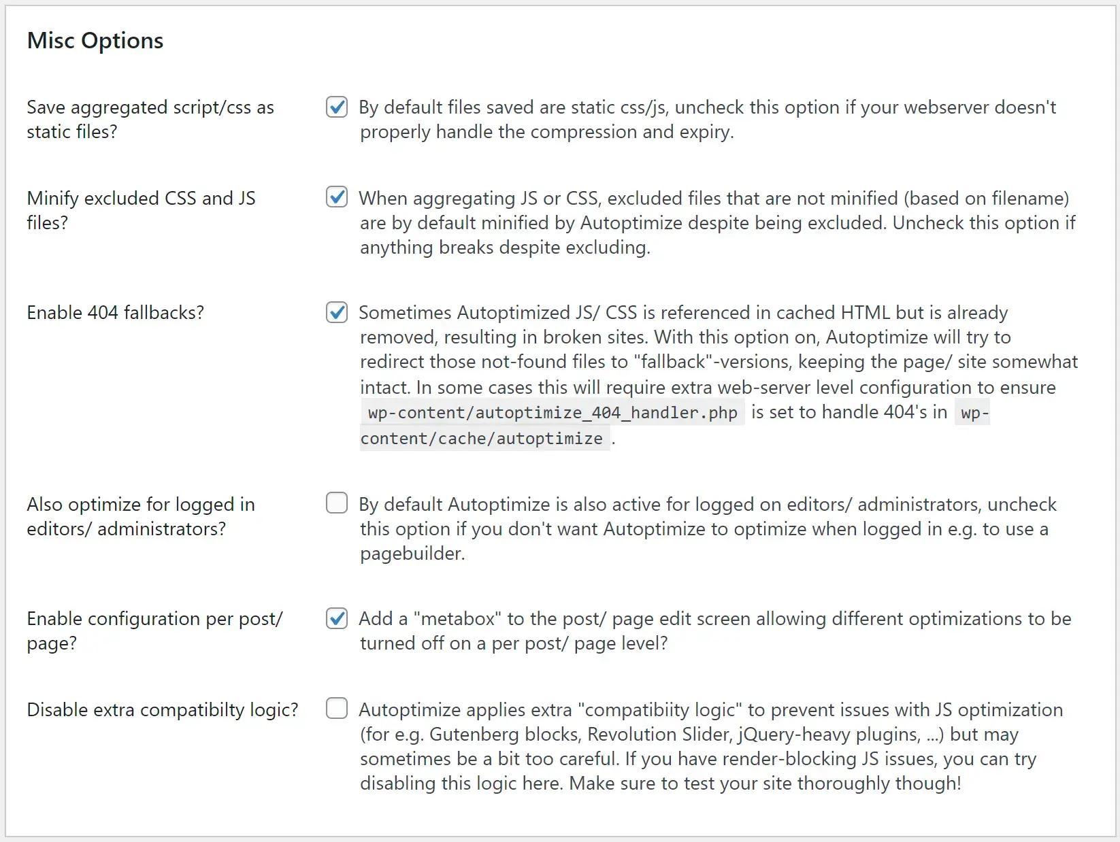Select the wp-content/cache/autoptimize code snippet
The height and width of the screenshot is (842, 1120).
click(x=484, y=438)
